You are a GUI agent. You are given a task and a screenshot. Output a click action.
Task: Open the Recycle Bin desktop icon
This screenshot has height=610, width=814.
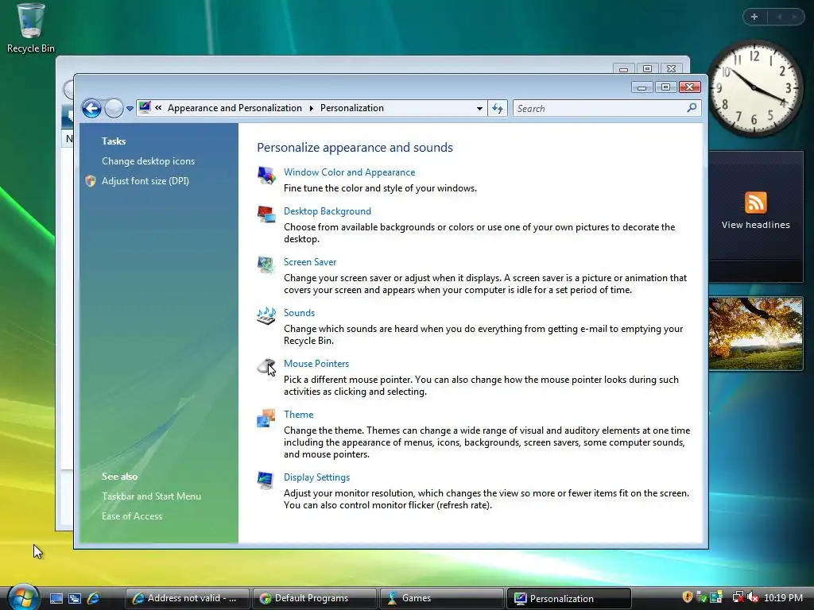31,28
